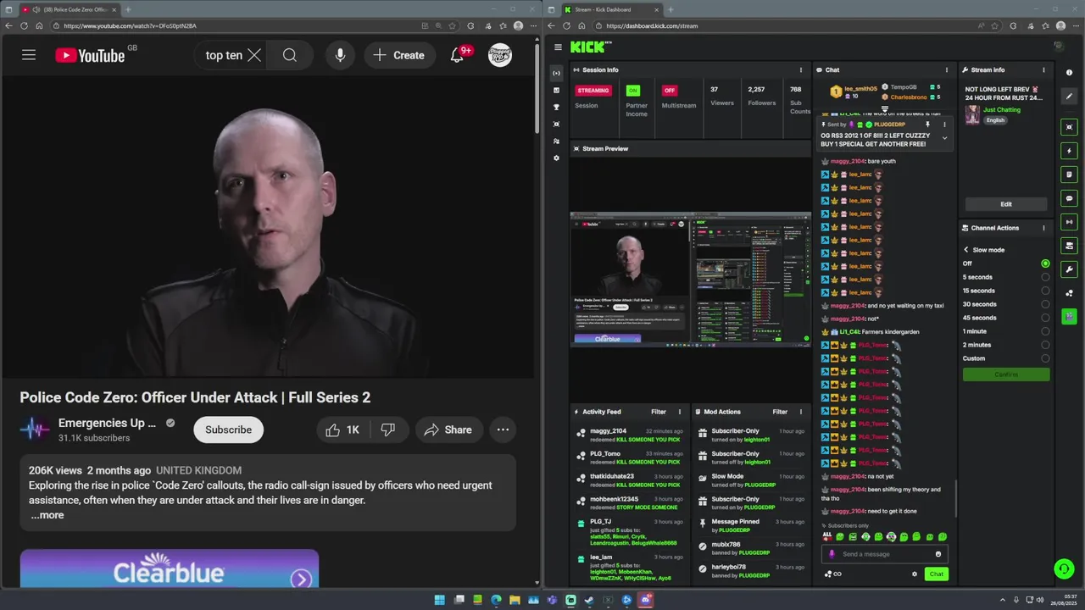Open Channel Actions three-dot menu
The width and height of the screenshot is (1085, 610).
(x=1043, y=228)
